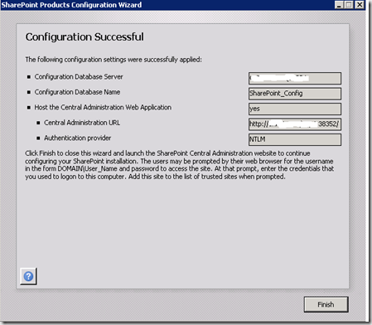Image resolution: width=372 pixels, height=325 pixels.
Task: Close the SharePoint Products Configuration Wizard
Action: [360, 5]
